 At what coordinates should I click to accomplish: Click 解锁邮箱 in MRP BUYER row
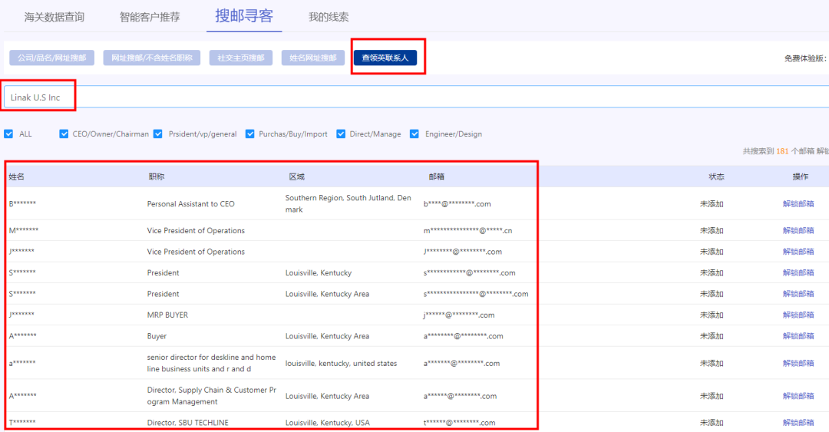[x=798, y=315]
